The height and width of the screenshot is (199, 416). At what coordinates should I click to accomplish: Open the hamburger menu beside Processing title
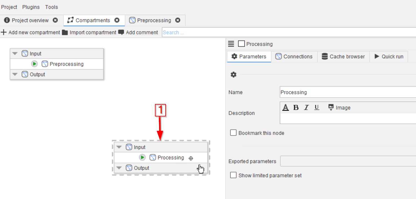[231, 44]
